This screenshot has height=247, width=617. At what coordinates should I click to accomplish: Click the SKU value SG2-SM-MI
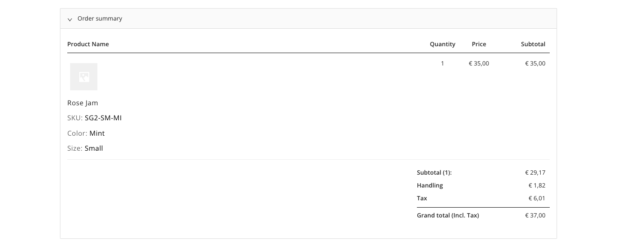coord(103,118)
